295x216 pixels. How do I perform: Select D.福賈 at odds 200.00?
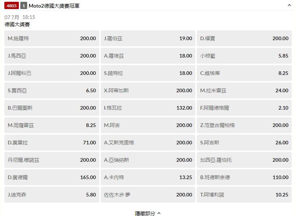click(244, 38)
